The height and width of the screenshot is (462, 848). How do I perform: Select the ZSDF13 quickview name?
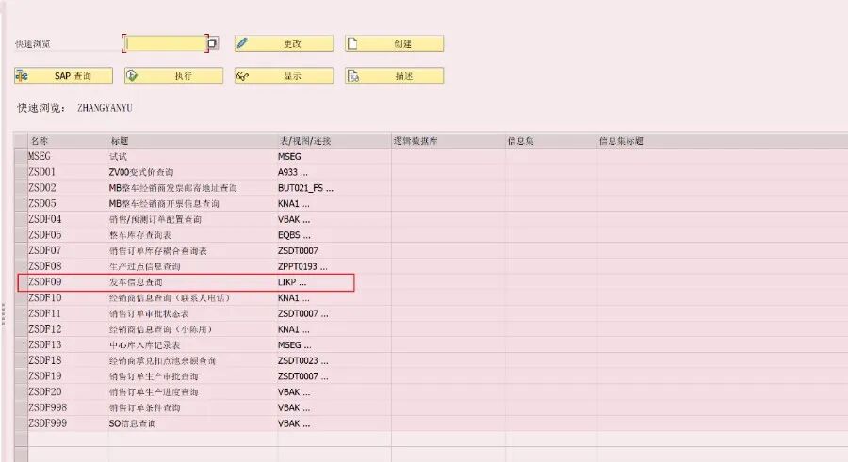point(44,344)
